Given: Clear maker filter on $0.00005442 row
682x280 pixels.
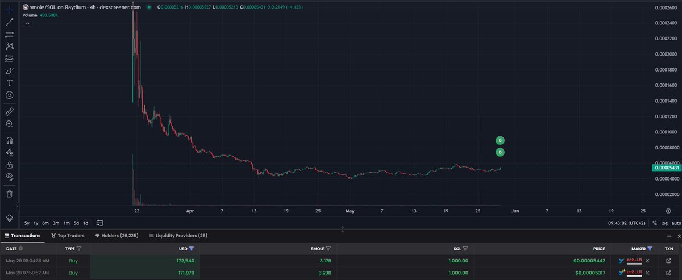Looking at the screenshot, I should tap(647, 261).
